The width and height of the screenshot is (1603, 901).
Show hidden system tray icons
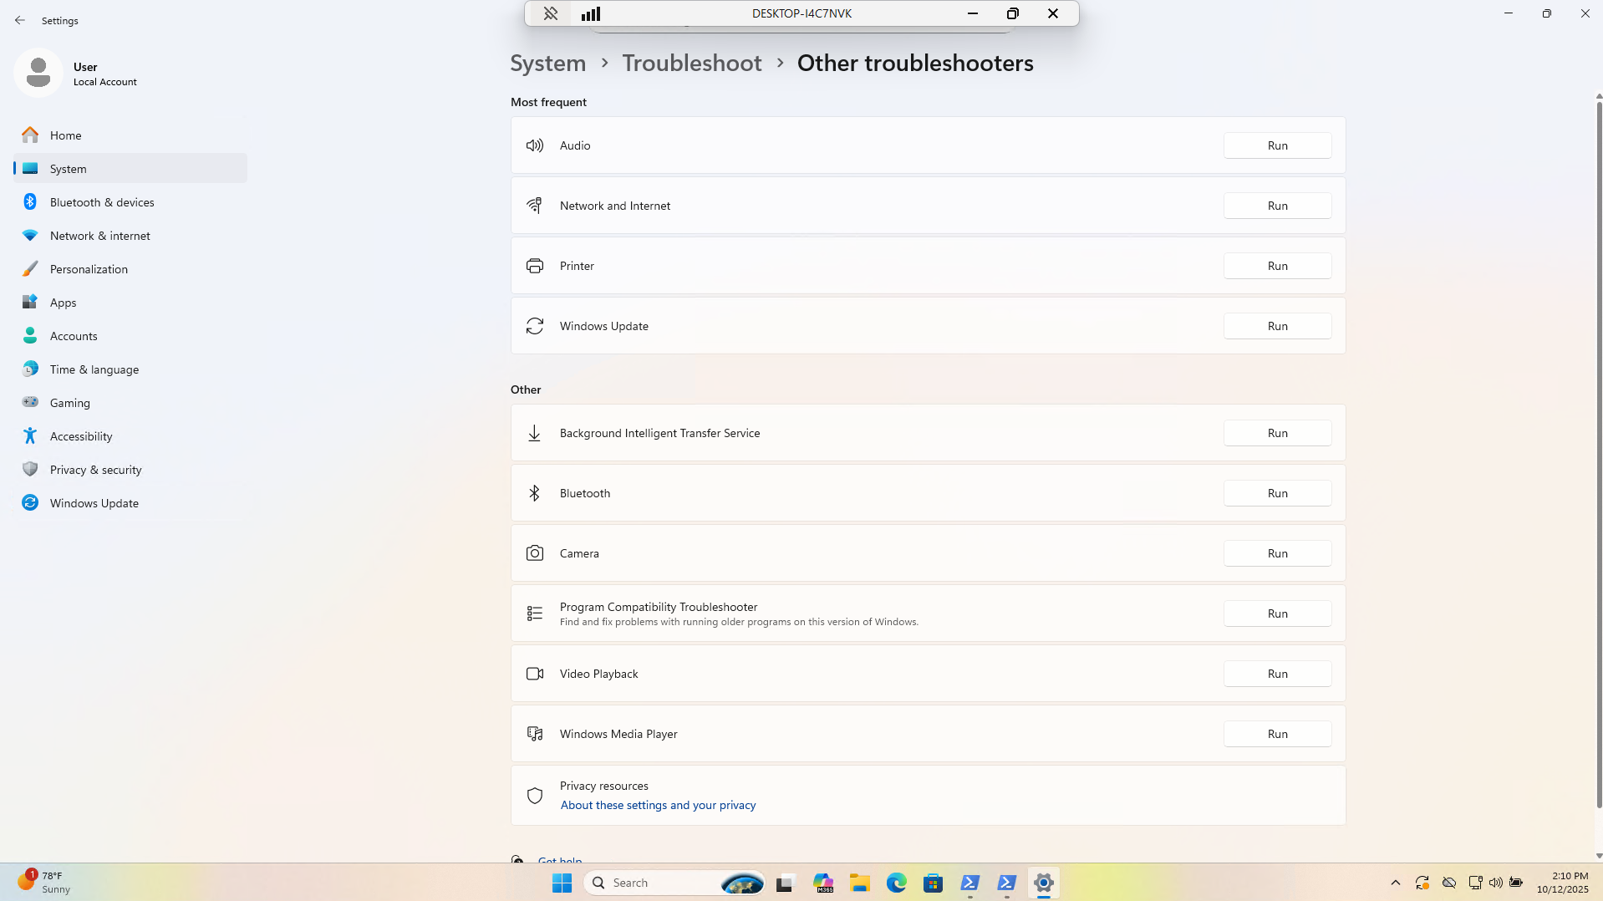tap(1395, 883)
